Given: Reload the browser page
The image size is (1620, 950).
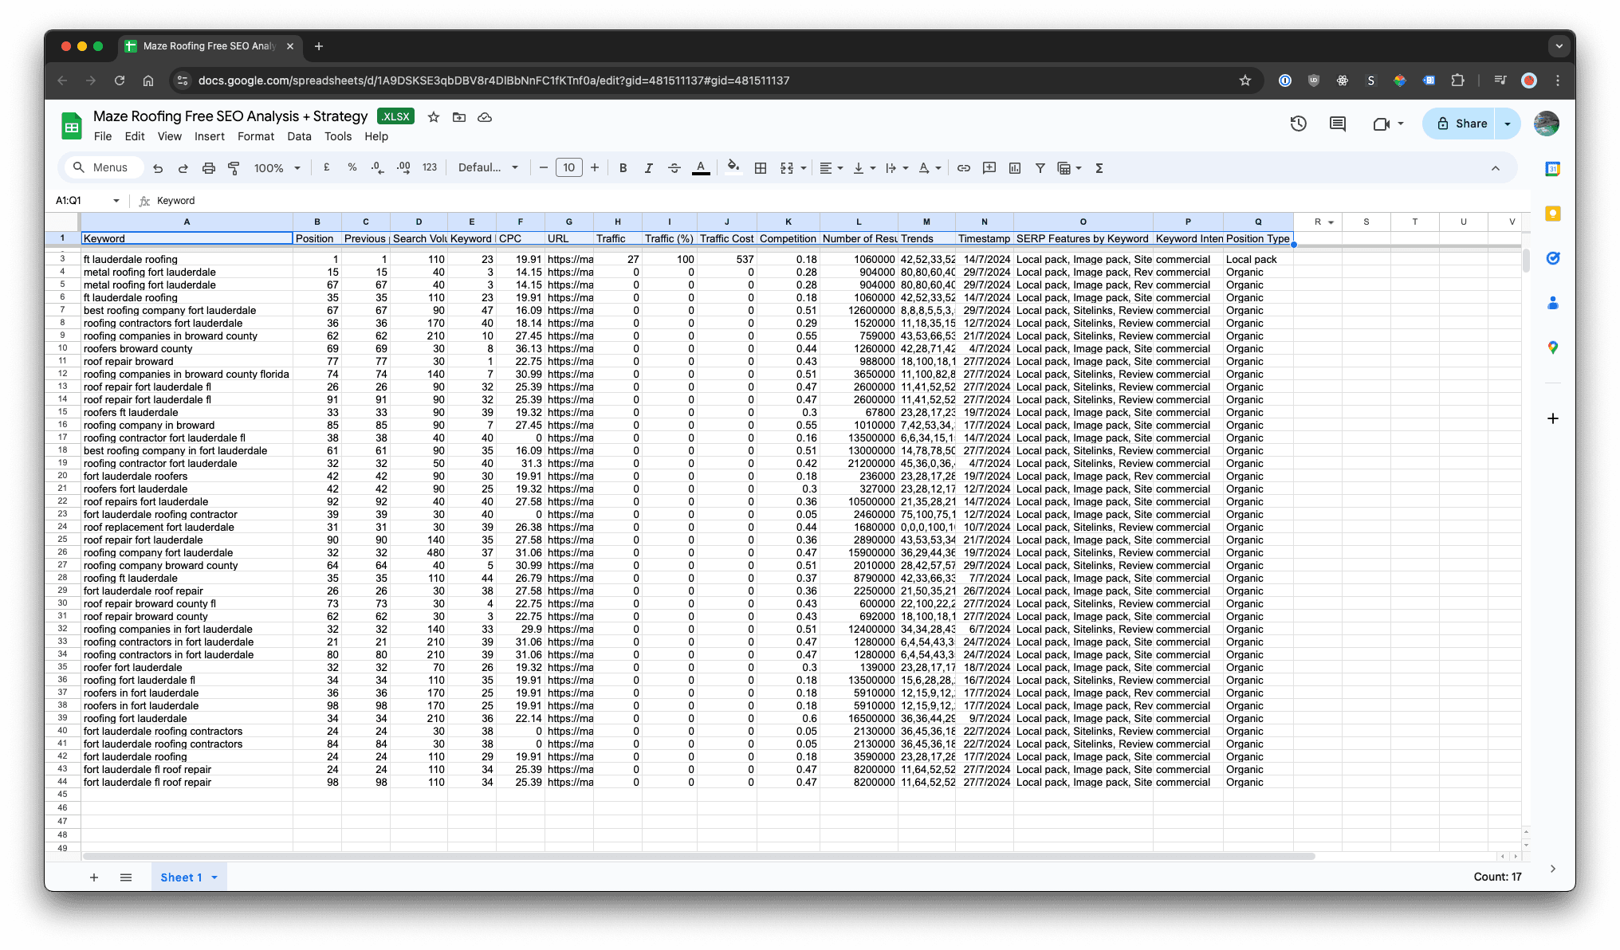Looking at the screenshot, I should 120,80.
